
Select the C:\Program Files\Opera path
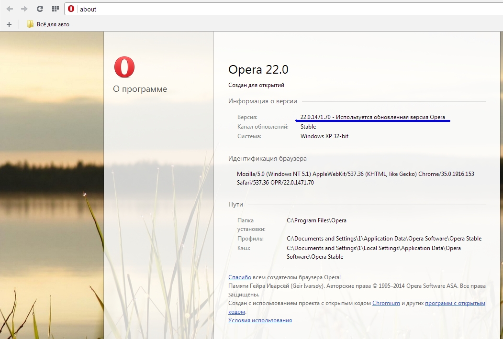pyautogui.click(x=317, y=220)
